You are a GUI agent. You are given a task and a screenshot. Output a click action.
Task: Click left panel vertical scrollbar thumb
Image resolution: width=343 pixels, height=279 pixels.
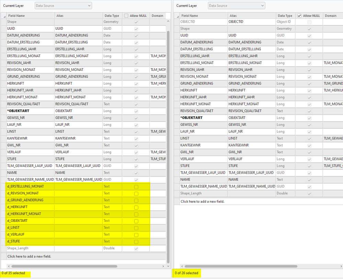pos(168,147)
